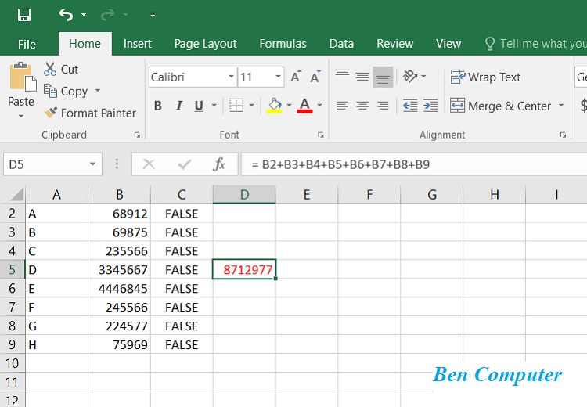Viewport: 587px width, 407px height.
Task: Open the Alignment settings dialog launcher
Action: [x=563, y=135]
